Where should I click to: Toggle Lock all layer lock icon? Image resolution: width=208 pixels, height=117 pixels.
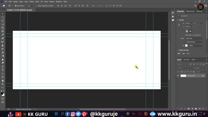coord(194,72)
